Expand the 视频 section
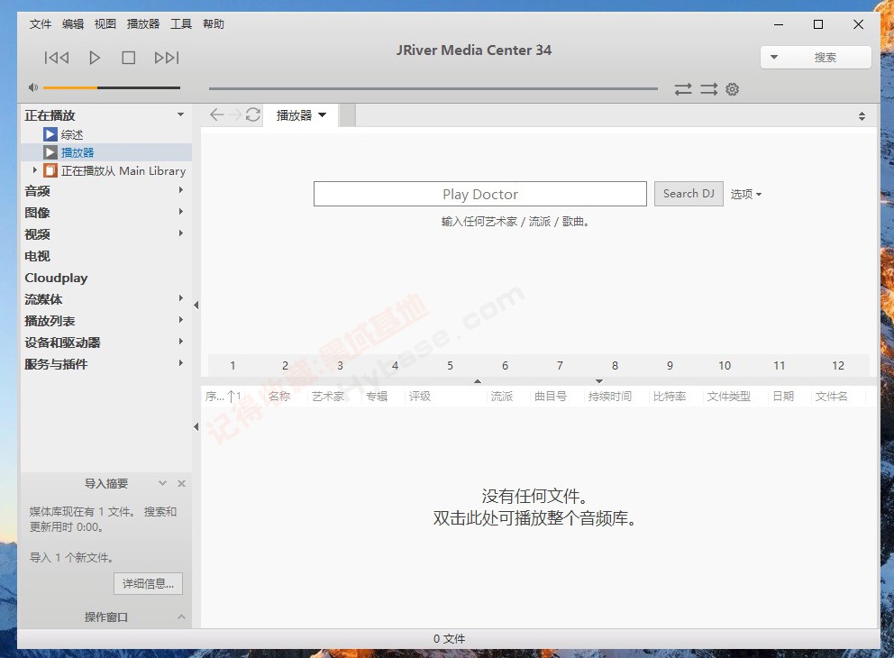 point(181,233)
